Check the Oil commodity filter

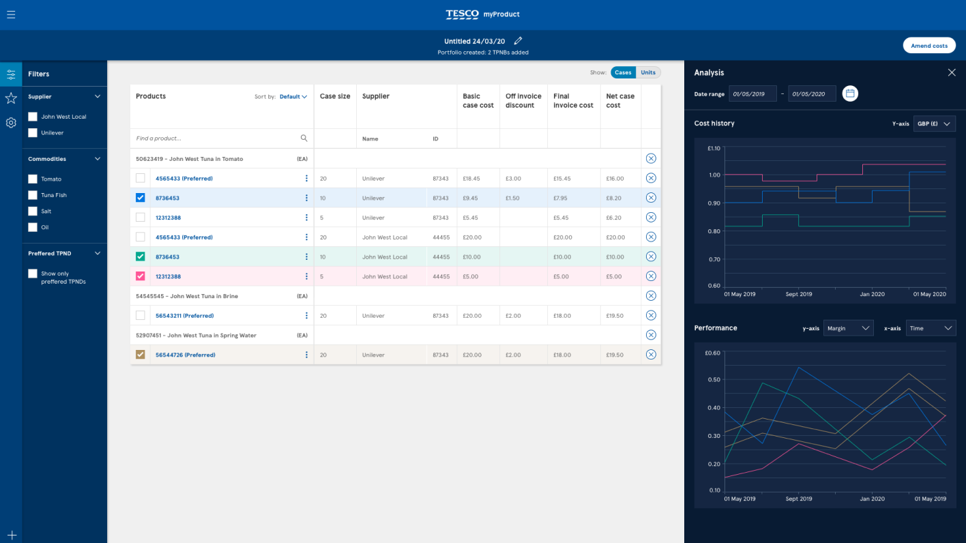pyautogui.click(x=33, y=227)
